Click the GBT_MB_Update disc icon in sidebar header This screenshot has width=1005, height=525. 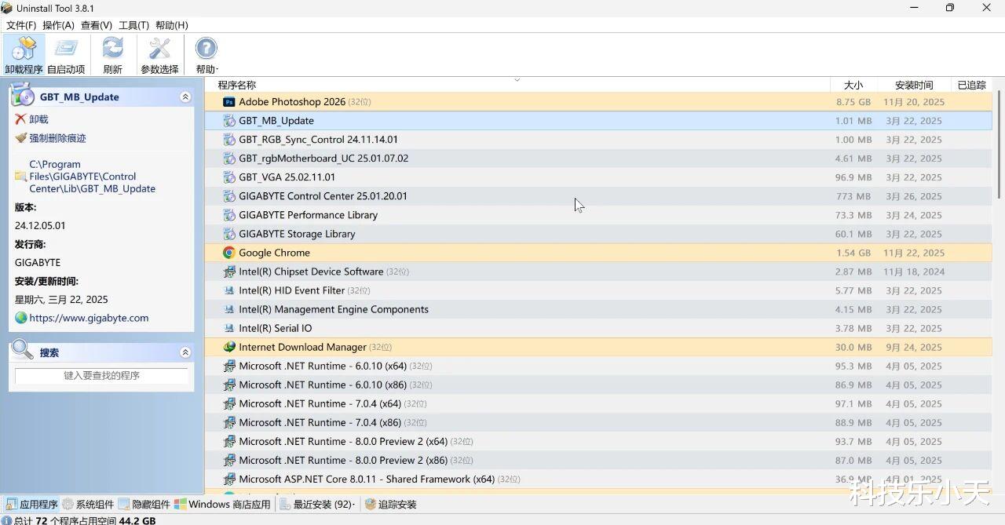[x=23, y=94]
